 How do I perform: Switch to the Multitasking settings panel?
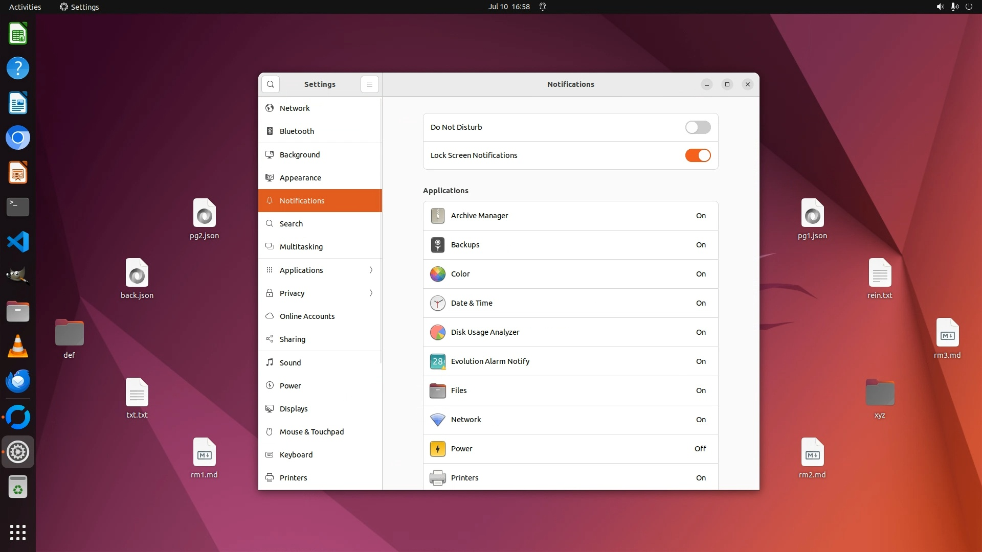(301, 247)
